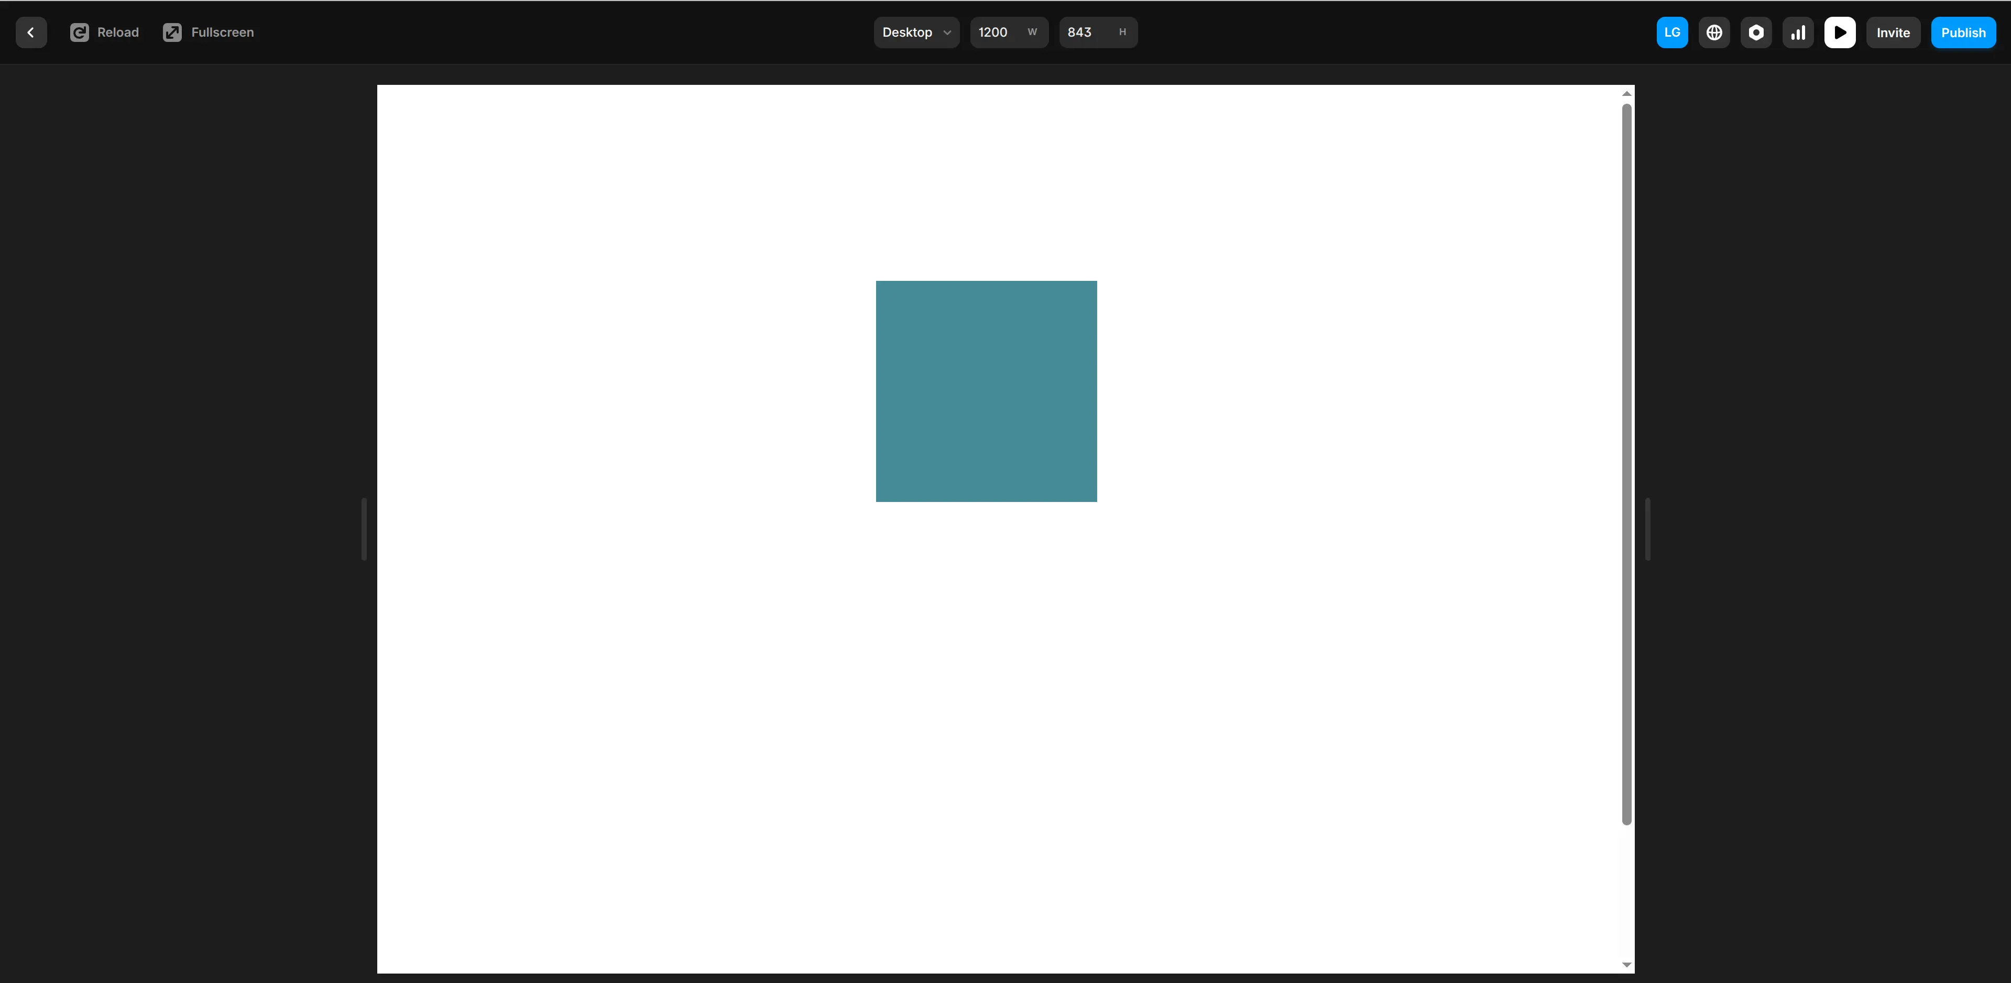
Task: Click the Reload preview icon
Action: [x=80, y=32]
